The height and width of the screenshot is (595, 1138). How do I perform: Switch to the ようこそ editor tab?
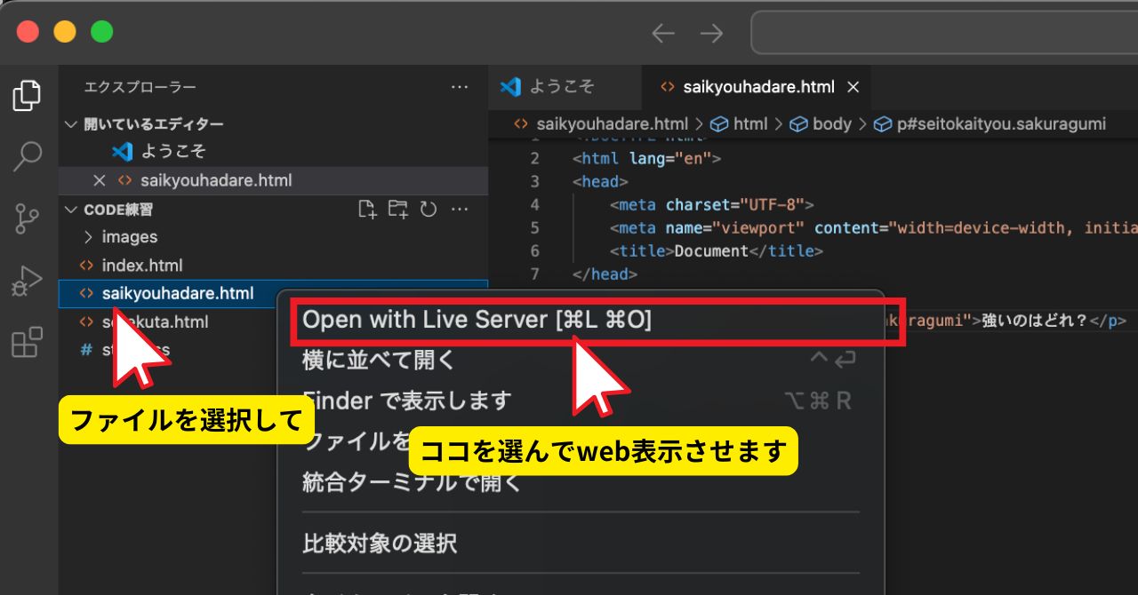tap(561, 87)
